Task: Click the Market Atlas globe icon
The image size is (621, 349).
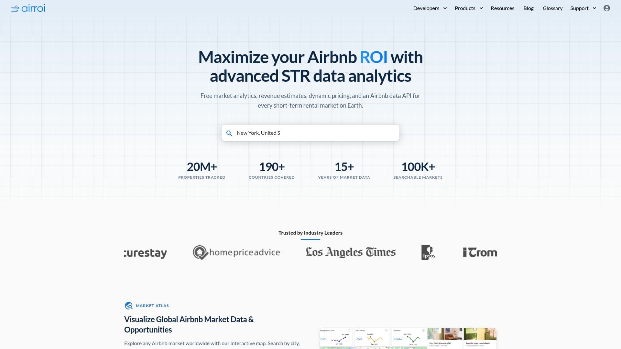Action: point(128,306)
